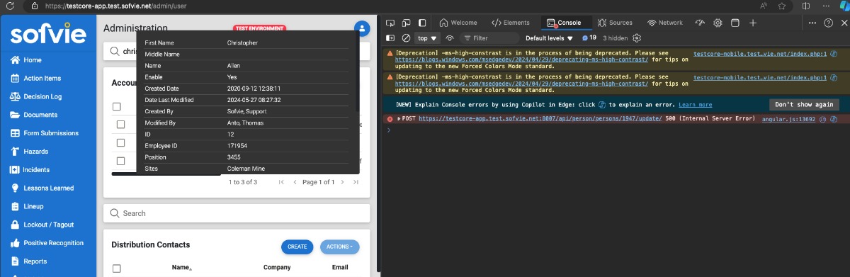Tick the third account row checkbox
850x277 pixels.
(120, 161)
